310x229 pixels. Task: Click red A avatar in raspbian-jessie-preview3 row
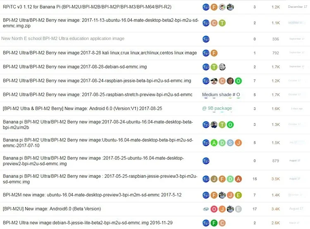[x=238, y=179]
